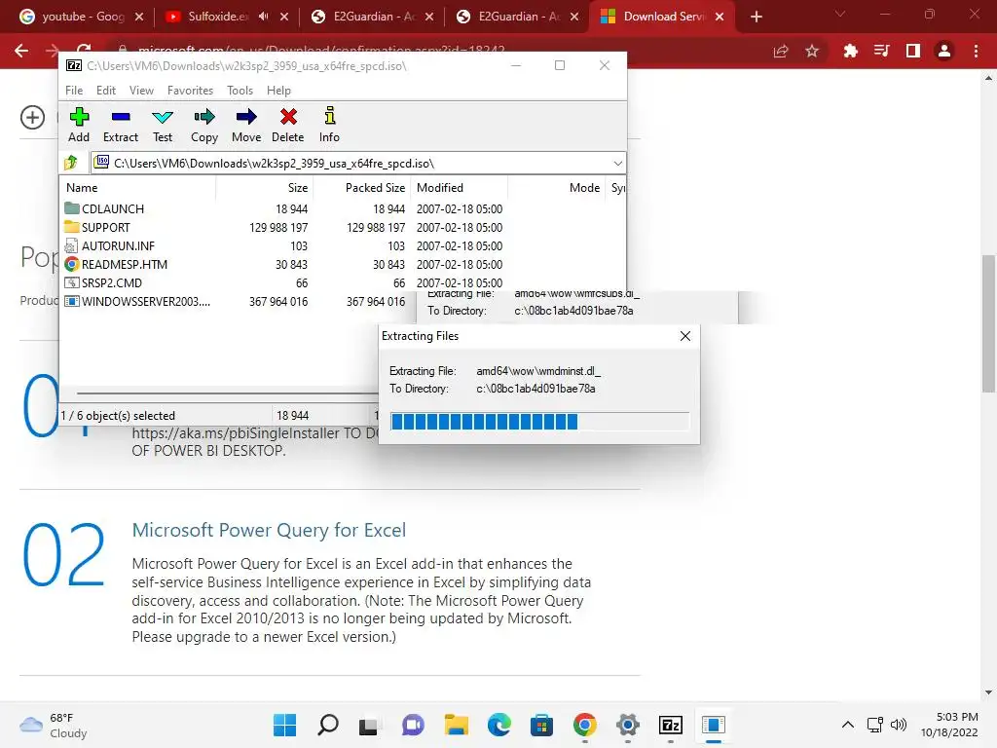The image size is (997, 748).
Task: Open the Tools menu in 7-Zip
Action: pos(240,91)
